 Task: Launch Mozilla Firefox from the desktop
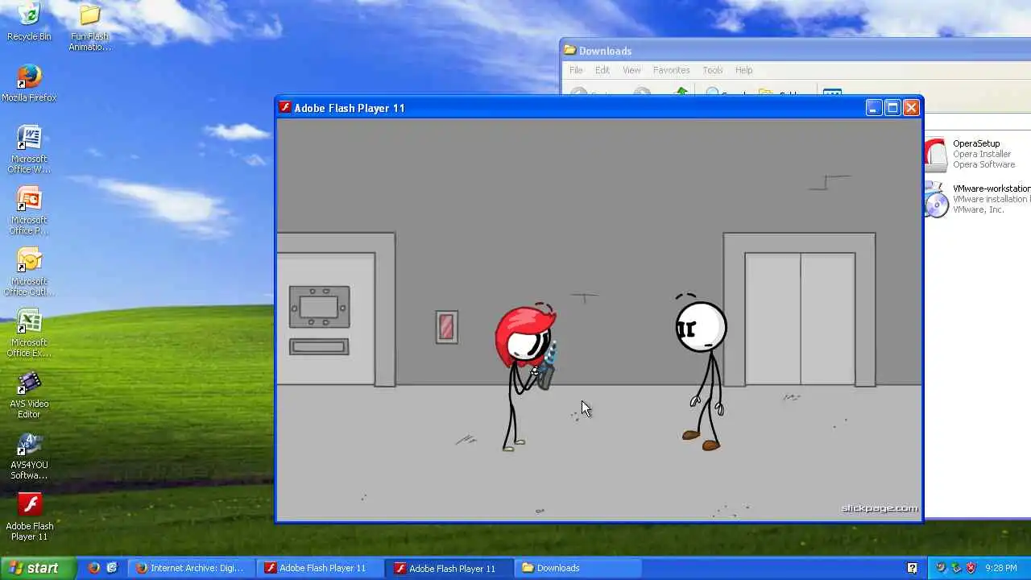pyautogui.click(x=29, y=83)
